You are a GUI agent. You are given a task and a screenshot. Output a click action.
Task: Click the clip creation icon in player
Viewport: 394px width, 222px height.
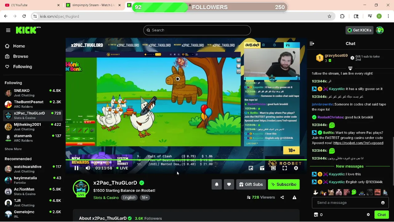(262, 168)
